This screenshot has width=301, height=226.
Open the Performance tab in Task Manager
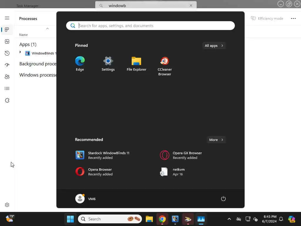point(7,41)
